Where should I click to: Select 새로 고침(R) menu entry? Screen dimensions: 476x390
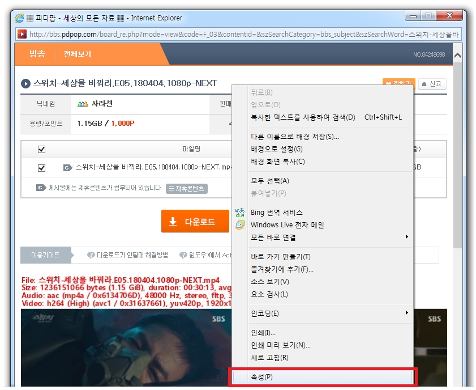(x=331, y=358)
